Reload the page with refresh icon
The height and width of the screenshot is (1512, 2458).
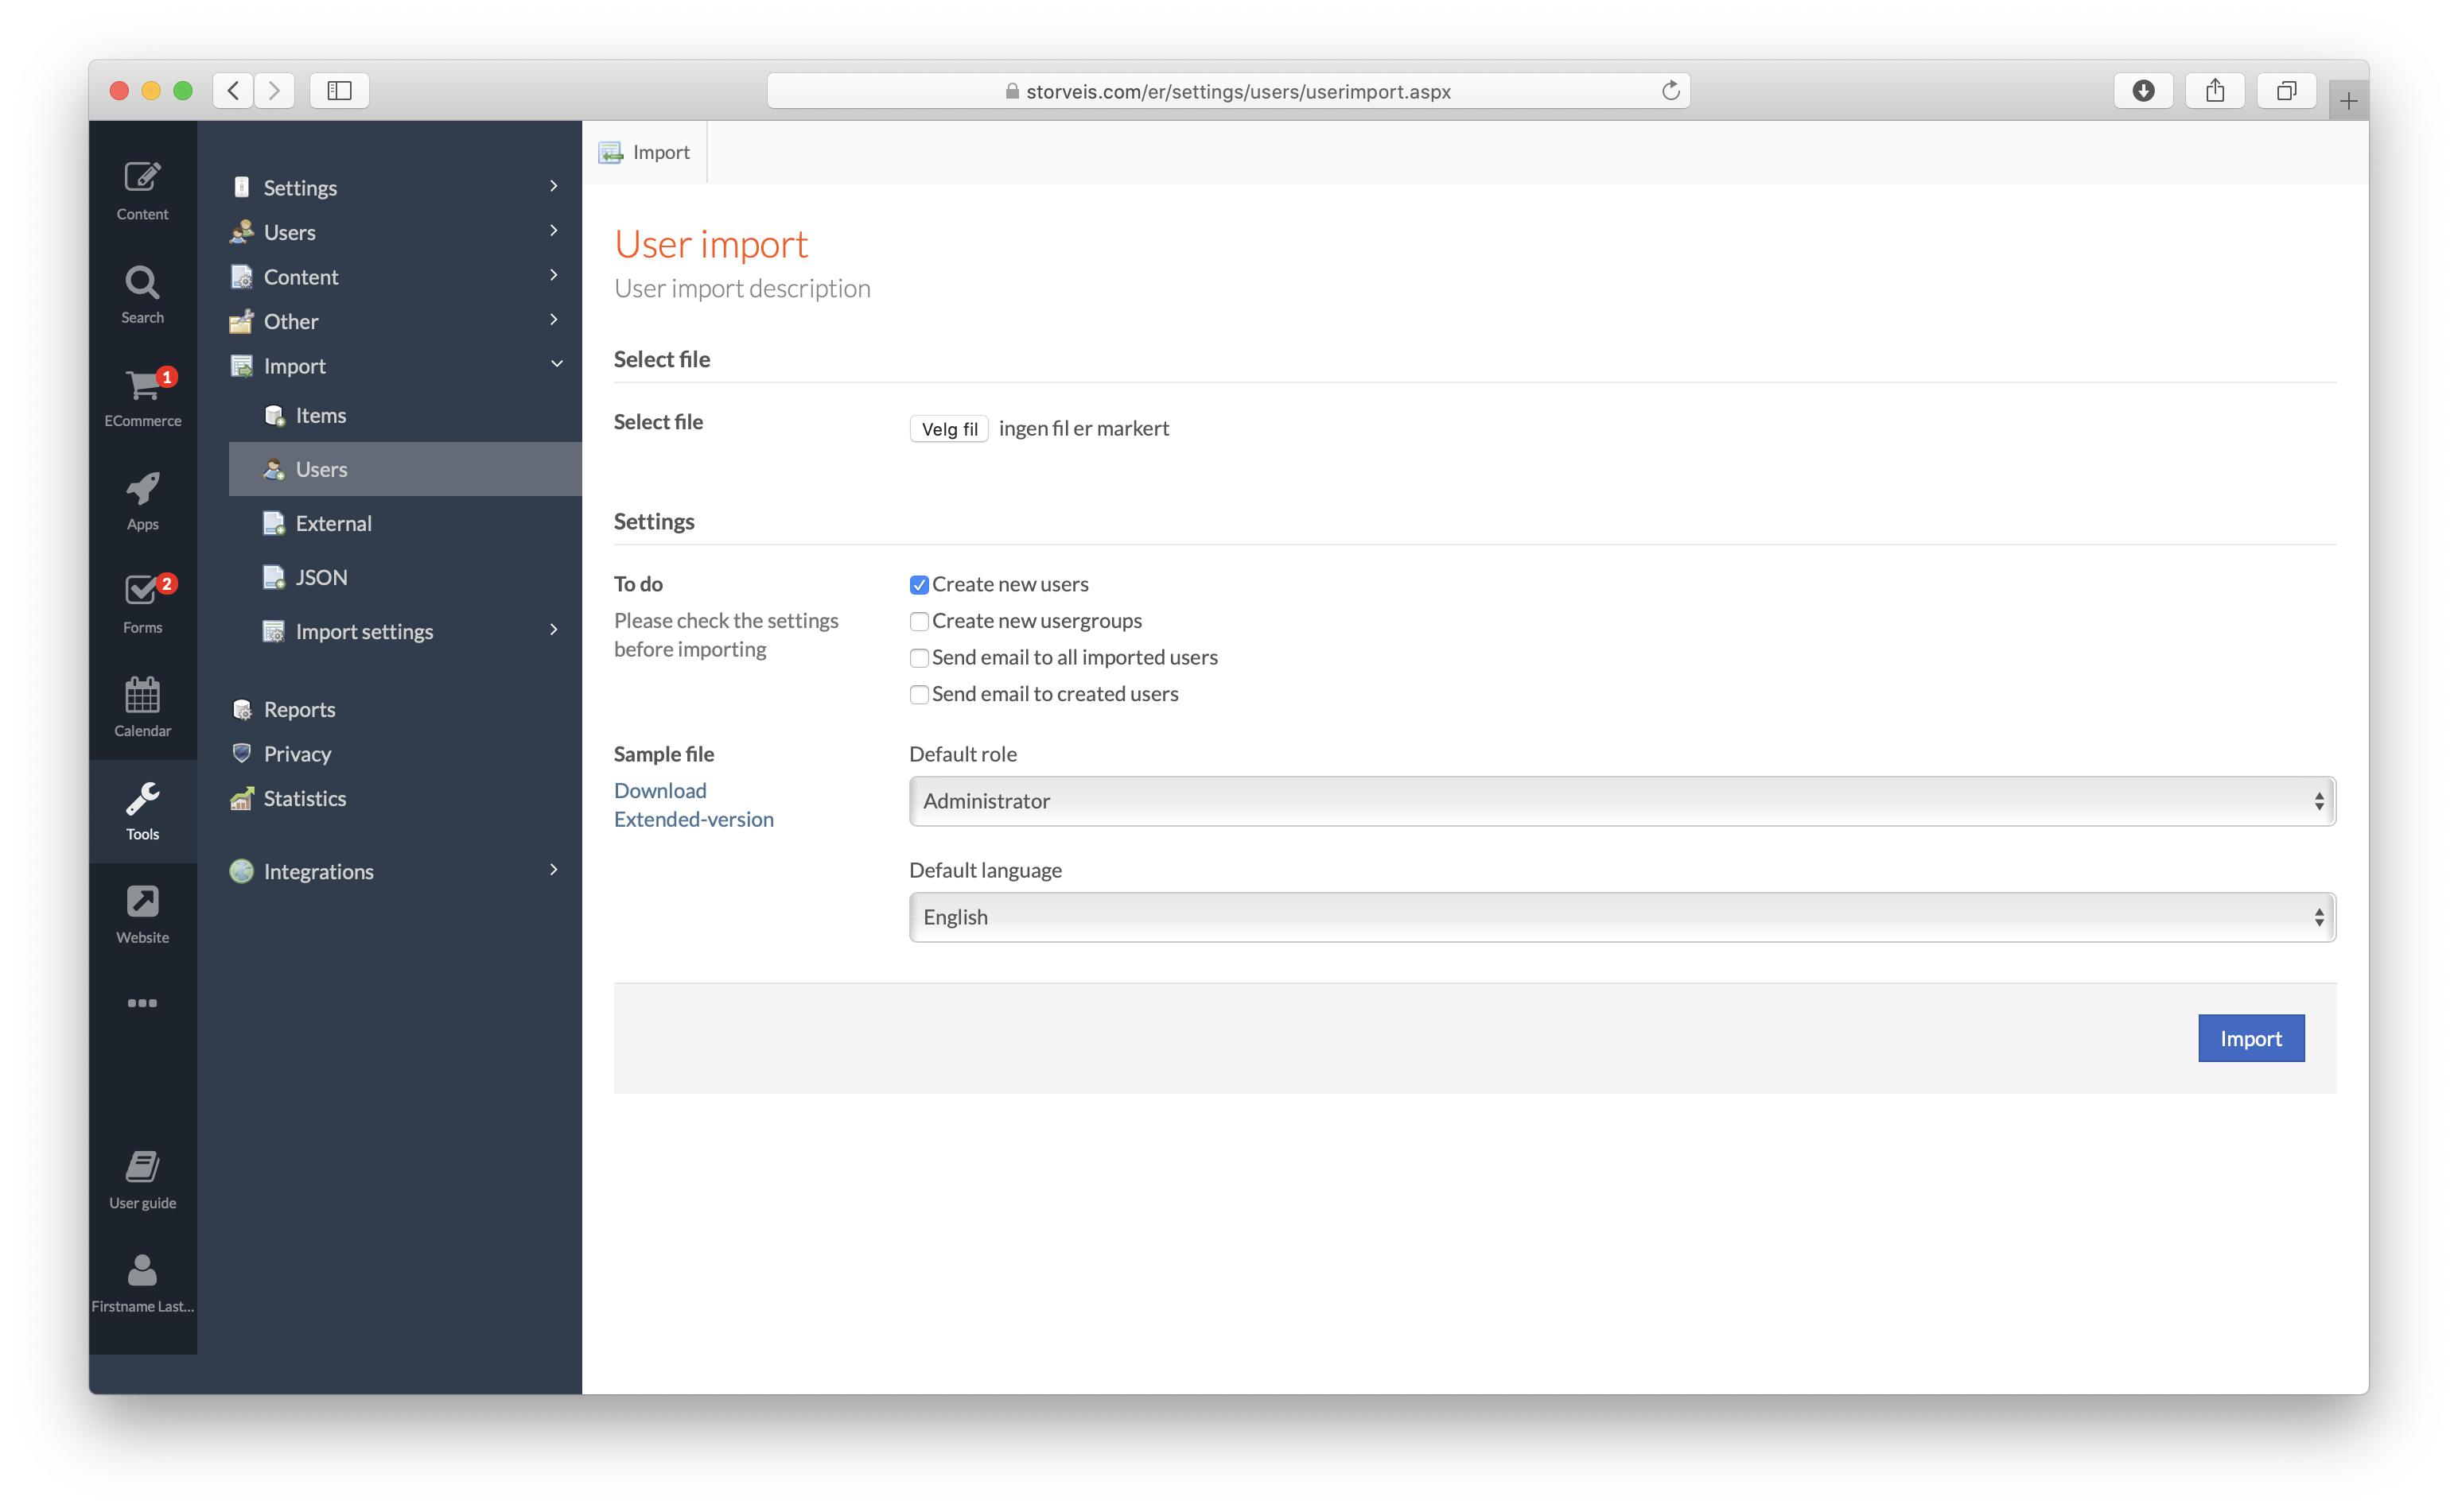tap(1670, 91)
